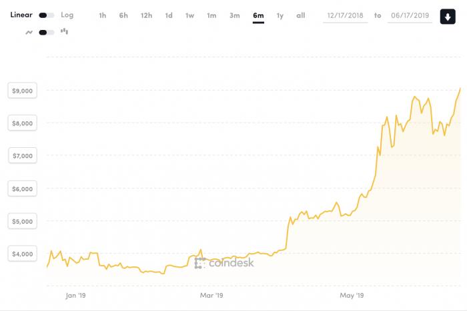Toggle the line/candlestick chart switch
This screenshot has height=311, width=467.
click(47, 31)
